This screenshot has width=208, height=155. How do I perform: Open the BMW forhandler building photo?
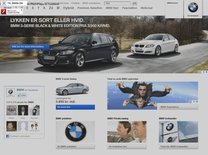click(x=179, y=132)
